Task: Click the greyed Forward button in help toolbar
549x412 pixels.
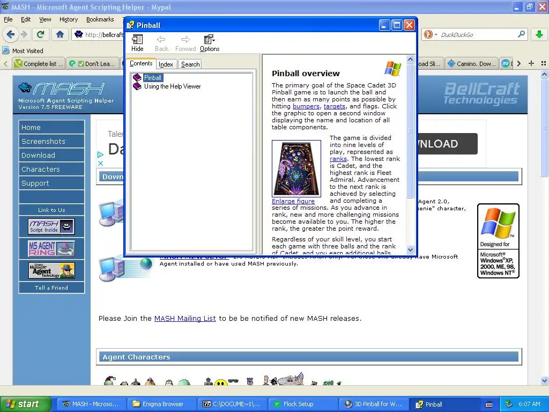Action: 185,43
